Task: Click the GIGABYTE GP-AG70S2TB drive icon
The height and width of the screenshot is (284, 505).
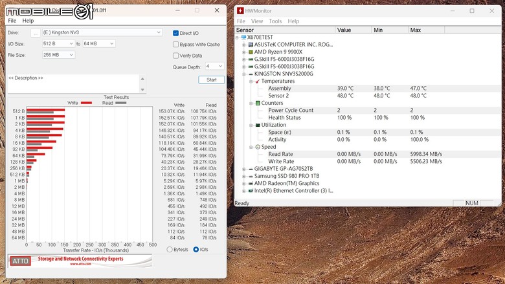Action: coord(251,169)
